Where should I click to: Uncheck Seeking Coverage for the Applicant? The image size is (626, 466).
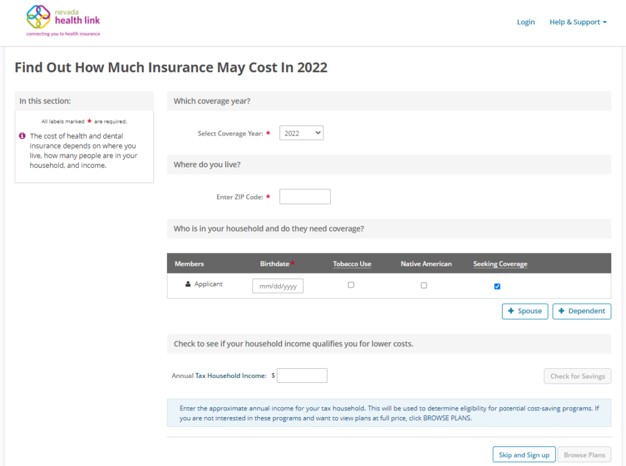pos(497,286)
